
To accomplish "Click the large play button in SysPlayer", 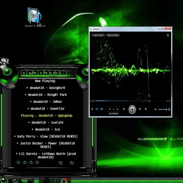I will click(132, 109).
